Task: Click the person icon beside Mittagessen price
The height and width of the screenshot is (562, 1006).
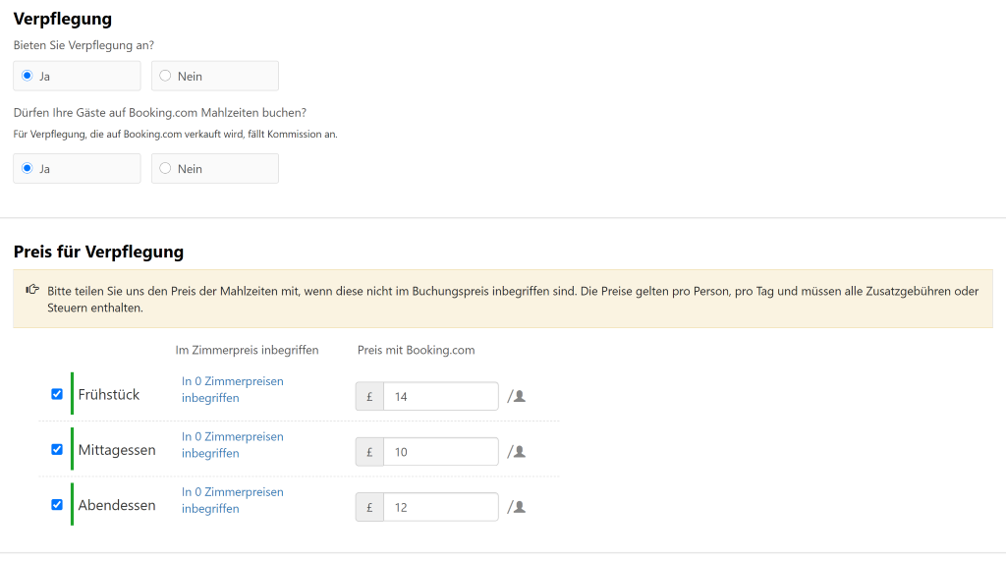Action: (x=520, y=452)
